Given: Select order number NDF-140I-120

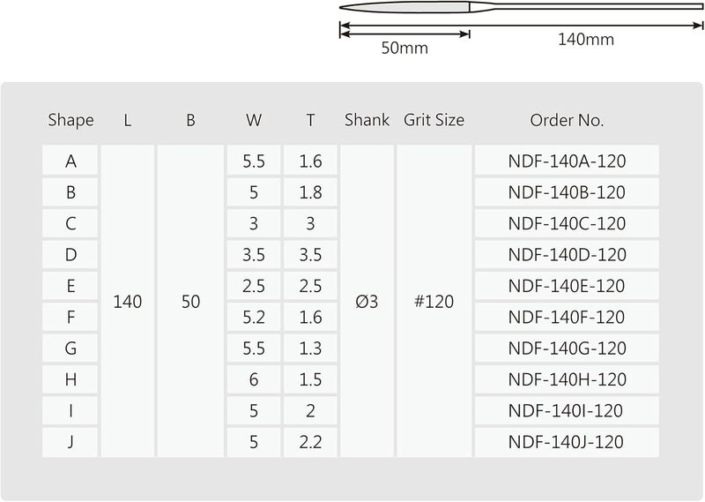Looking at the screenshot, I should coord(567,410).
